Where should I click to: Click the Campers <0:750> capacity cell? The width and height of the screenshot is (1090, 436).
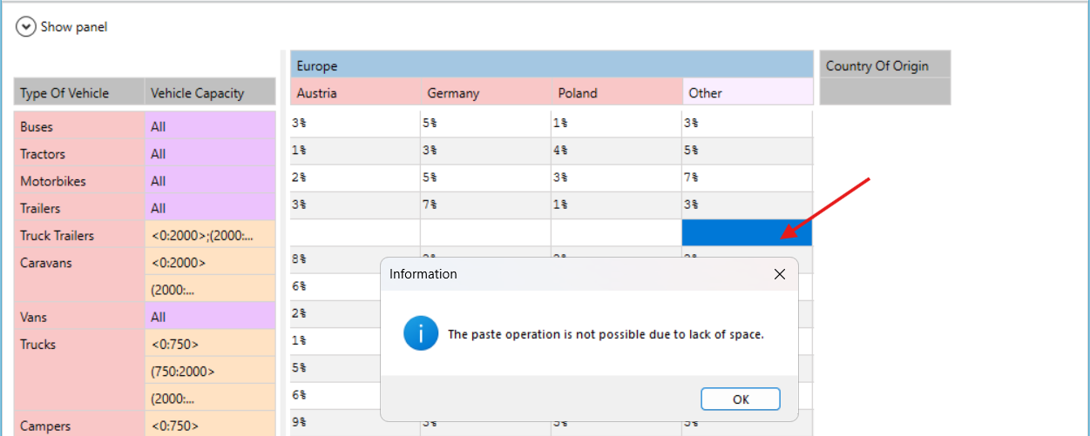(210, 426)
